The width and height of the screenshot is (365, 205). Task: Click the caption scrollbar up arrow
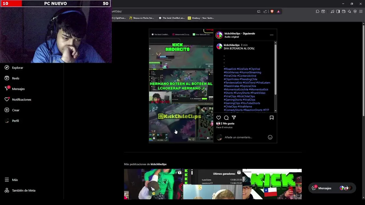pos(275,42)
